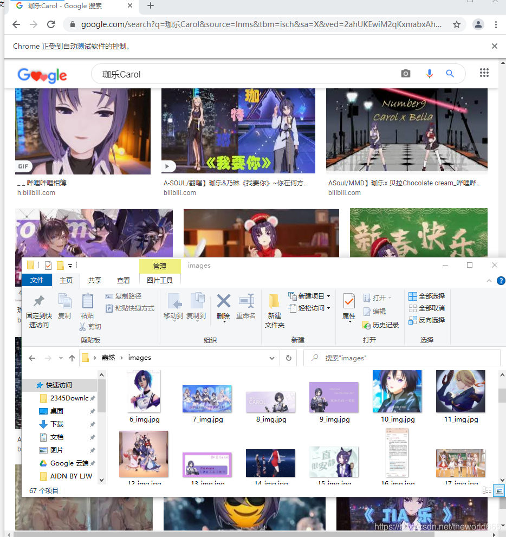Expand the address bar history dropdown
This screenshot has height=537, width=506.
pos(272,358)
